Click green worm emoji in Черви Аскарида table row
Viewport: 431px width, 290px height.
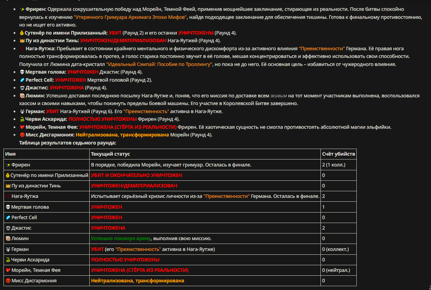(x=8, y=260)
